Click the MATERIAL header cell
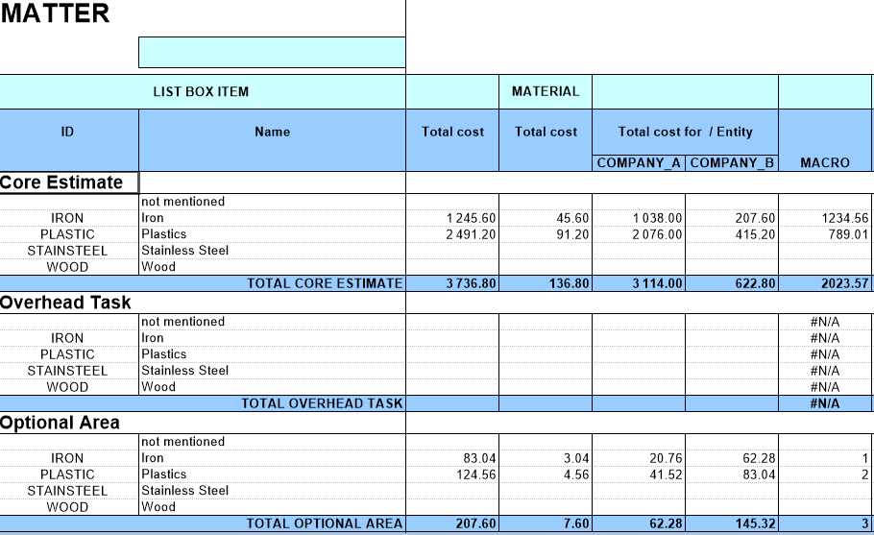Image resolution: width=874 pixels, height=535 pixels. tap(546, 92)
